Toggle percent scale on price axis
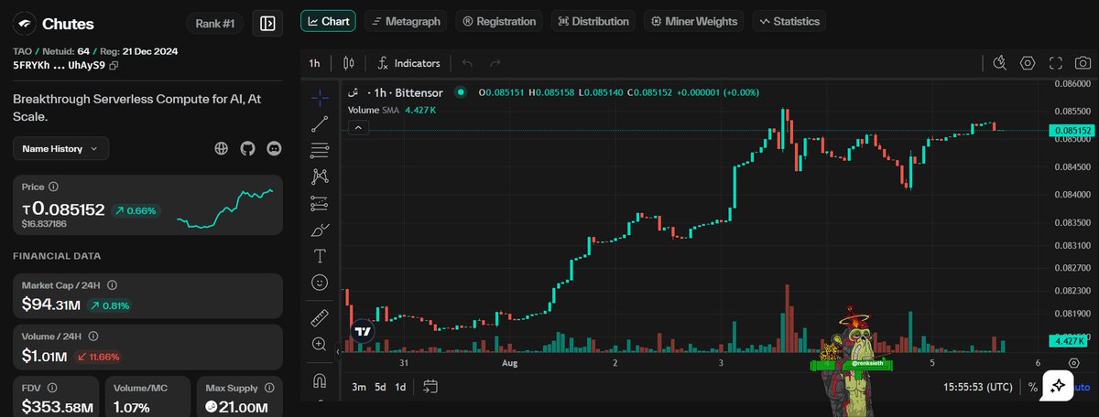1099x417 pixels. pos(1033,388)
